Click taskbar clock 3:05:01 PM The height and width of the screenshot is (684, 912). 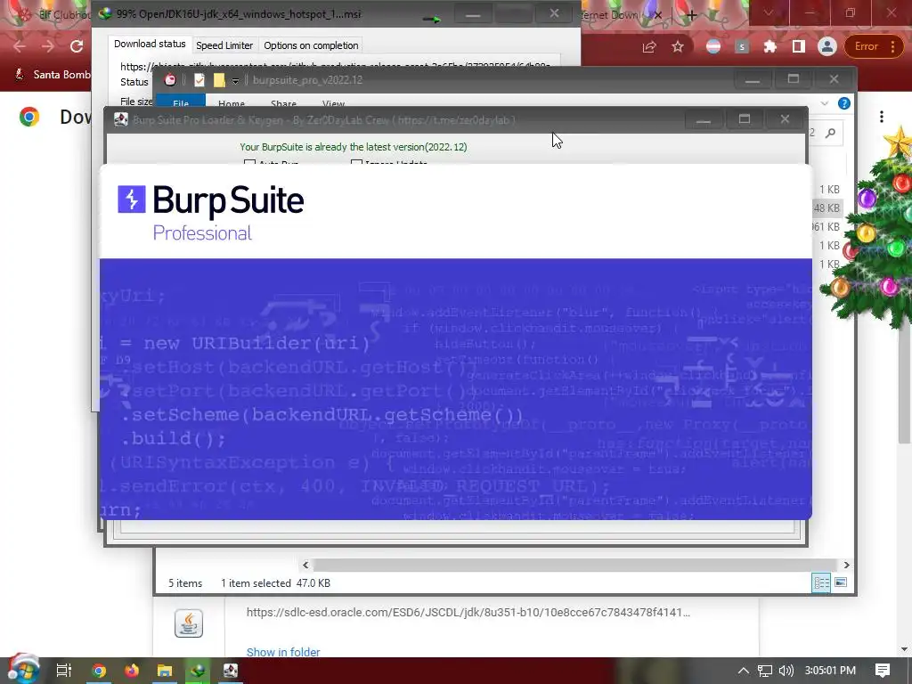tap(830, 671)
